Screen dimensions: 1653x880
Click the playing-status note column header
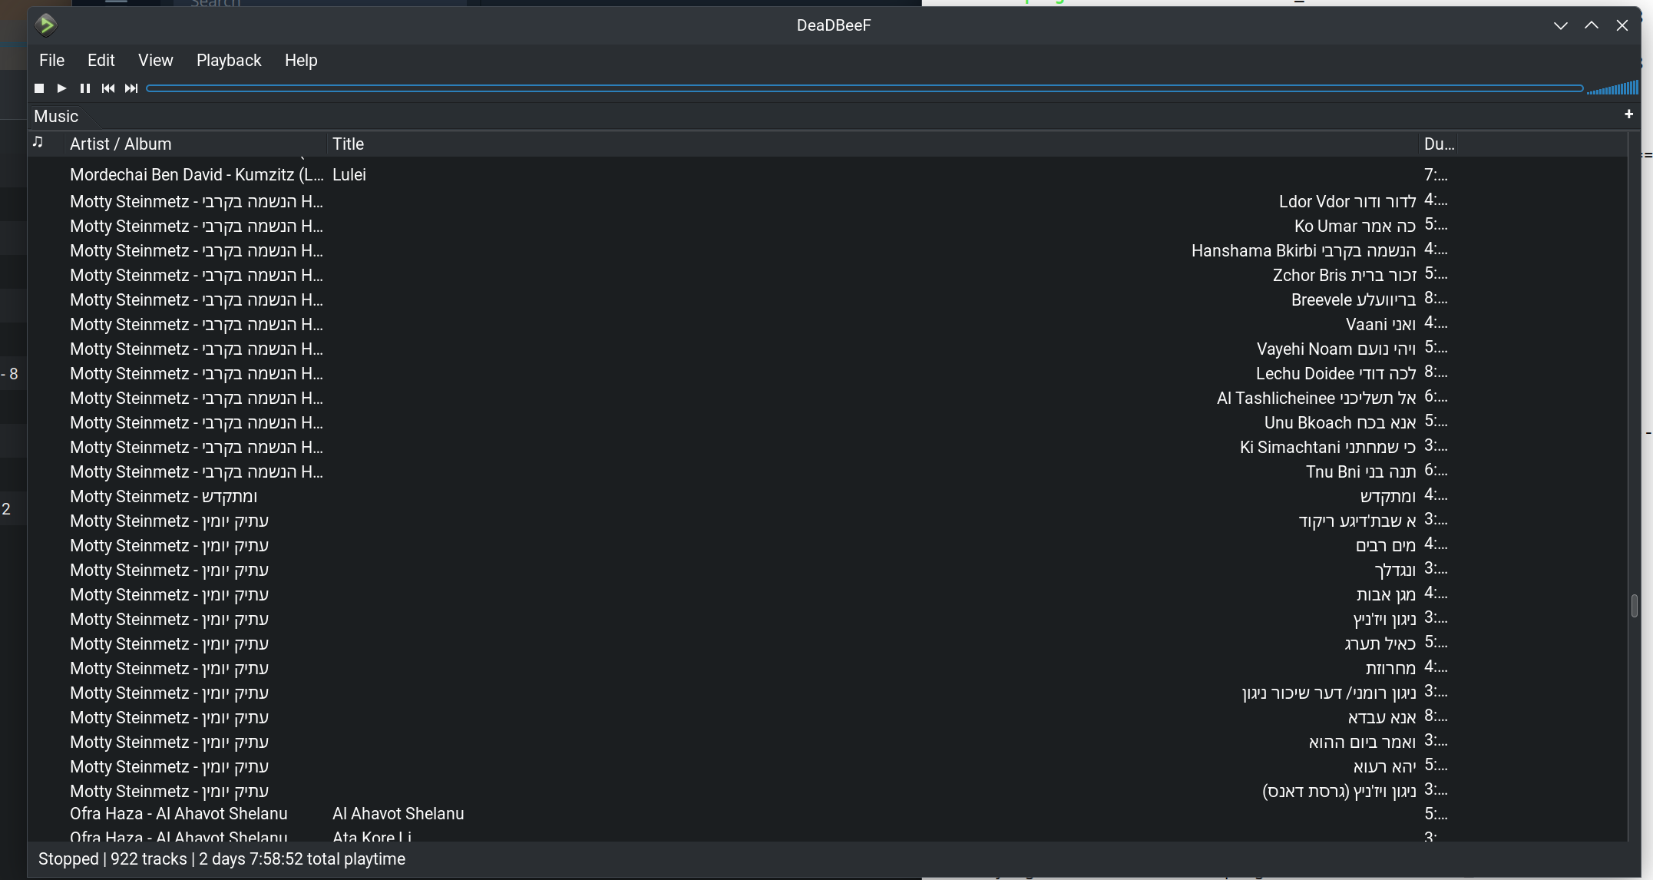(38, 143)
